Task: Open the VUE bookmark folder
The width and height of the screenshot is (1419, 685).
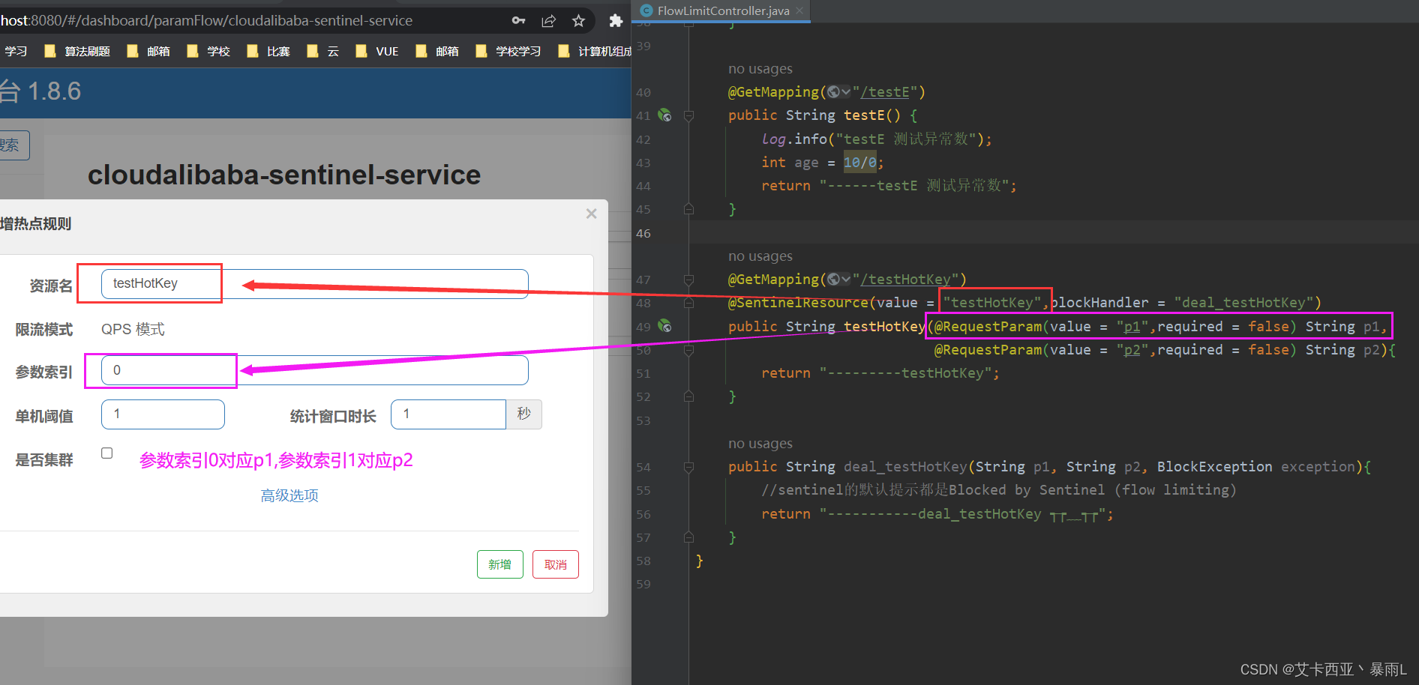Action: (377, 51)
